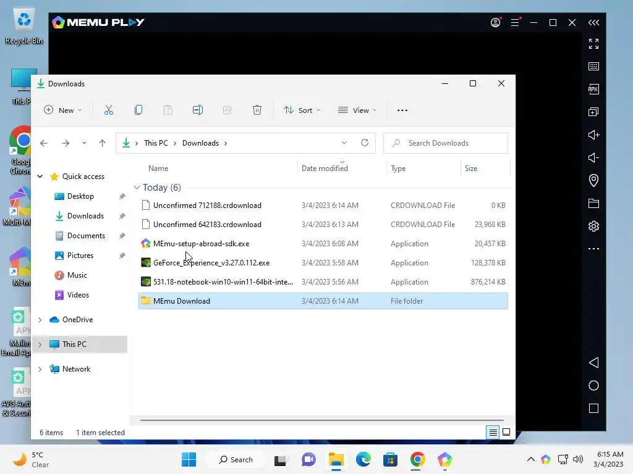Image resolution: width=633 pixels, height=474 pixels.
Task: Select Music in the navigation pane
Action: [77, 275]
